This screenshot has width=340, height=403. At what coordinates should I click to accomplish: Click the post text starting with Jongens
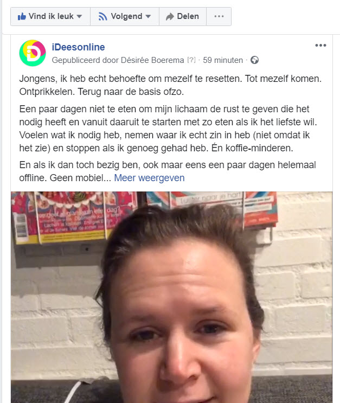point(170,85)
